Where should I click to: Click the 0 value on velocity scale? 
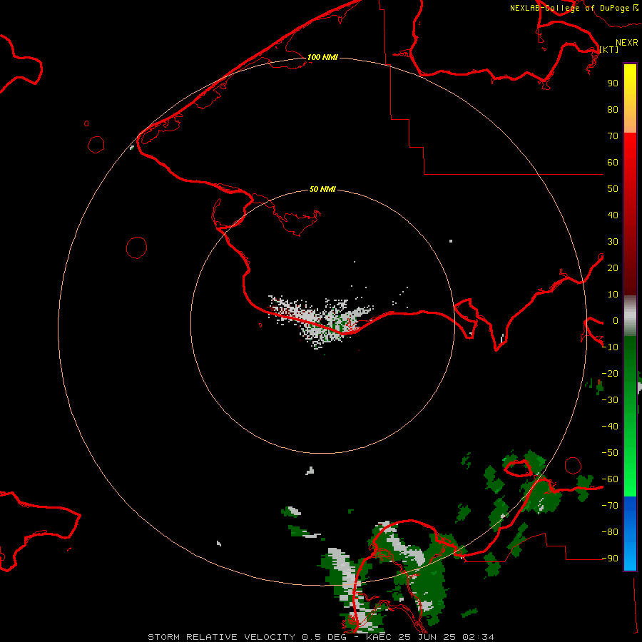click(x=616, y=320)
